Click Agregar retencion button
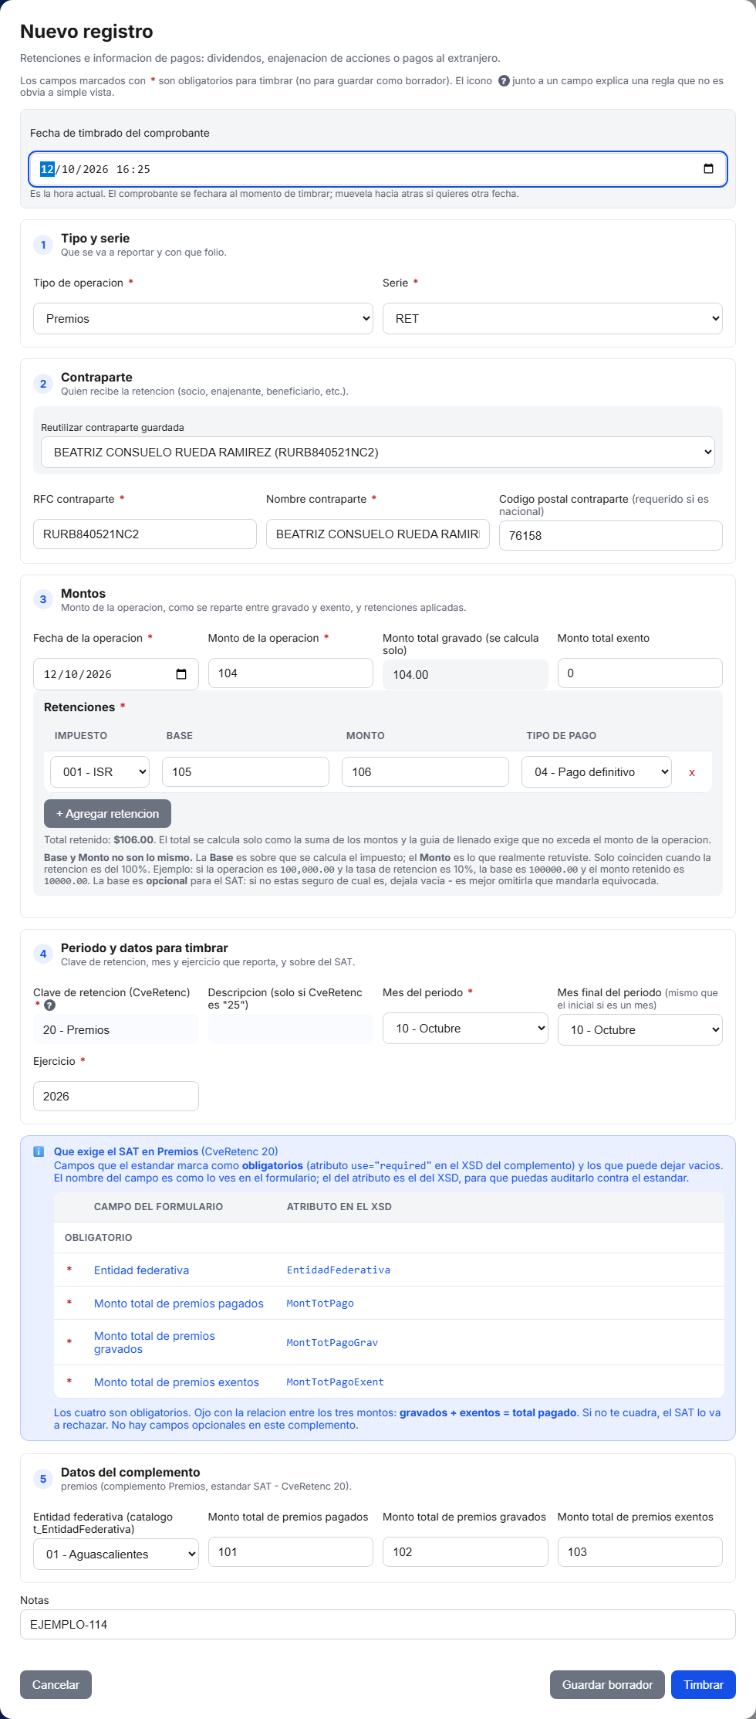756x1719 pixels. [107, 814]
